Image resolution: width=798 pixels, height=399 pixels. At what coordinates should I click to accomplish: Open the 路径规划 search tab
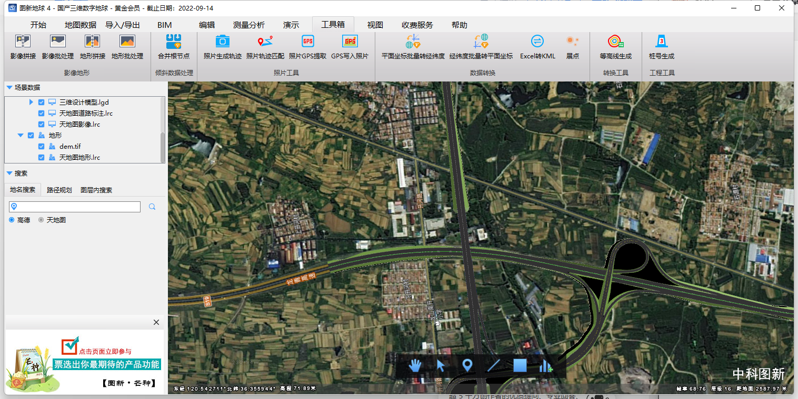(x=59, y=190)
